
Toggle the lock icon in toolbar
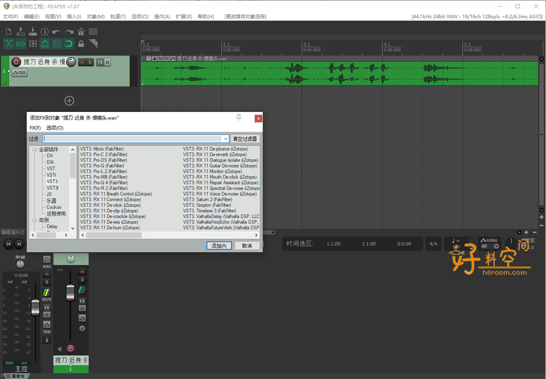tap(81, 44)
